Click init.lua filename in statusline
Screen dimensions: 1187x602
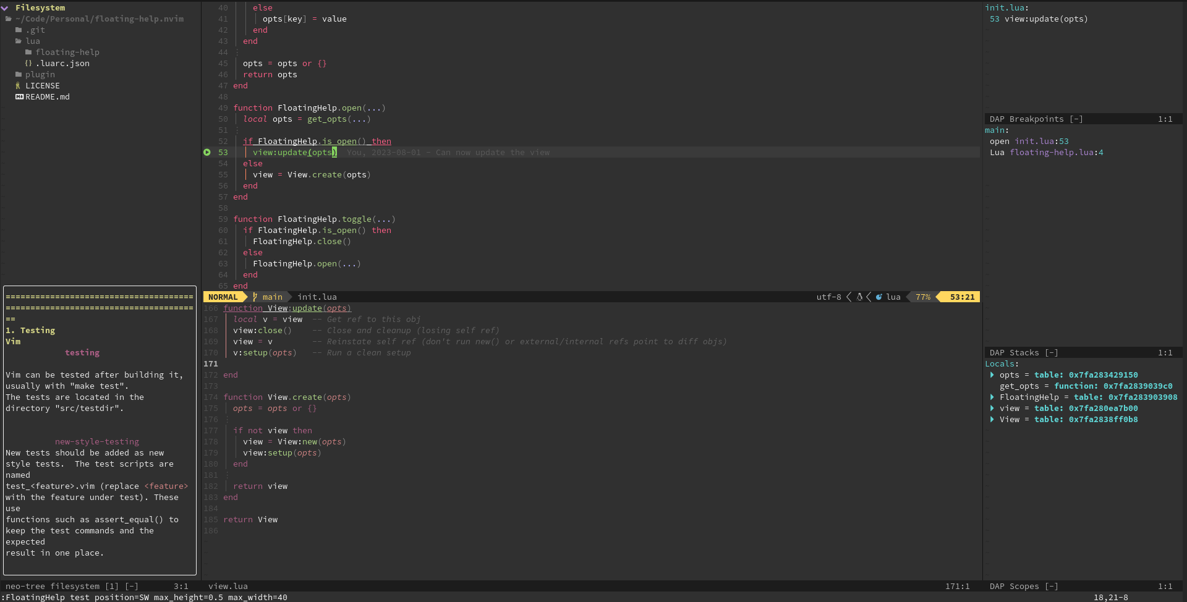317,297
